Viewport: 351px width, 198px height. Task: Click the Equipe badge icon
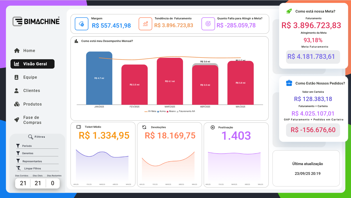[x=17, y=77]
